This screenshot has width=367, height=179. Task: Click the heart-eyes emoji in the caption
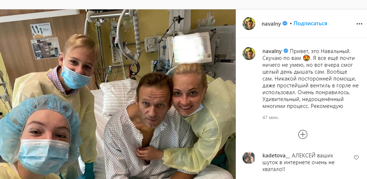[306, 58]
